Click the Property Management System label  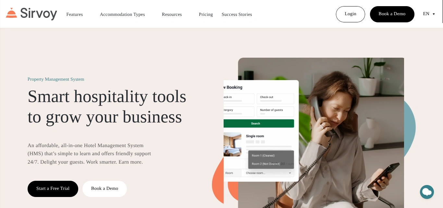[x=56, y=79]
